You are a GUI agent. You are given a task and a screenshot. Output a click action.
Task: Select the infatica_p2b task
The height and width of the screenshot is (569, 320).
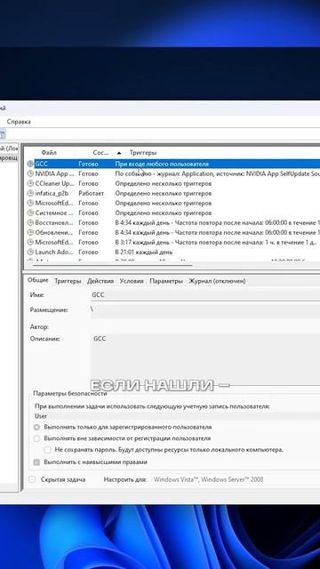(x=173, y=194)
